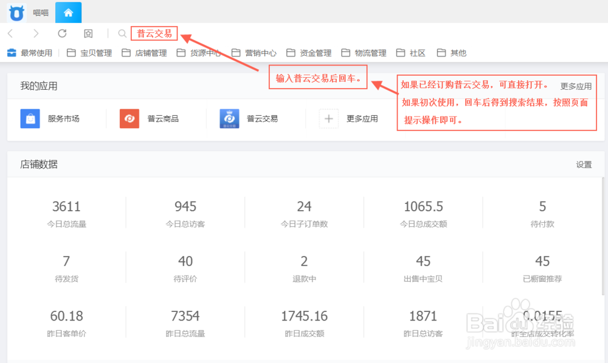
Task: Open the 宝贝管理 folder menu
Action: tap(89, 53)
